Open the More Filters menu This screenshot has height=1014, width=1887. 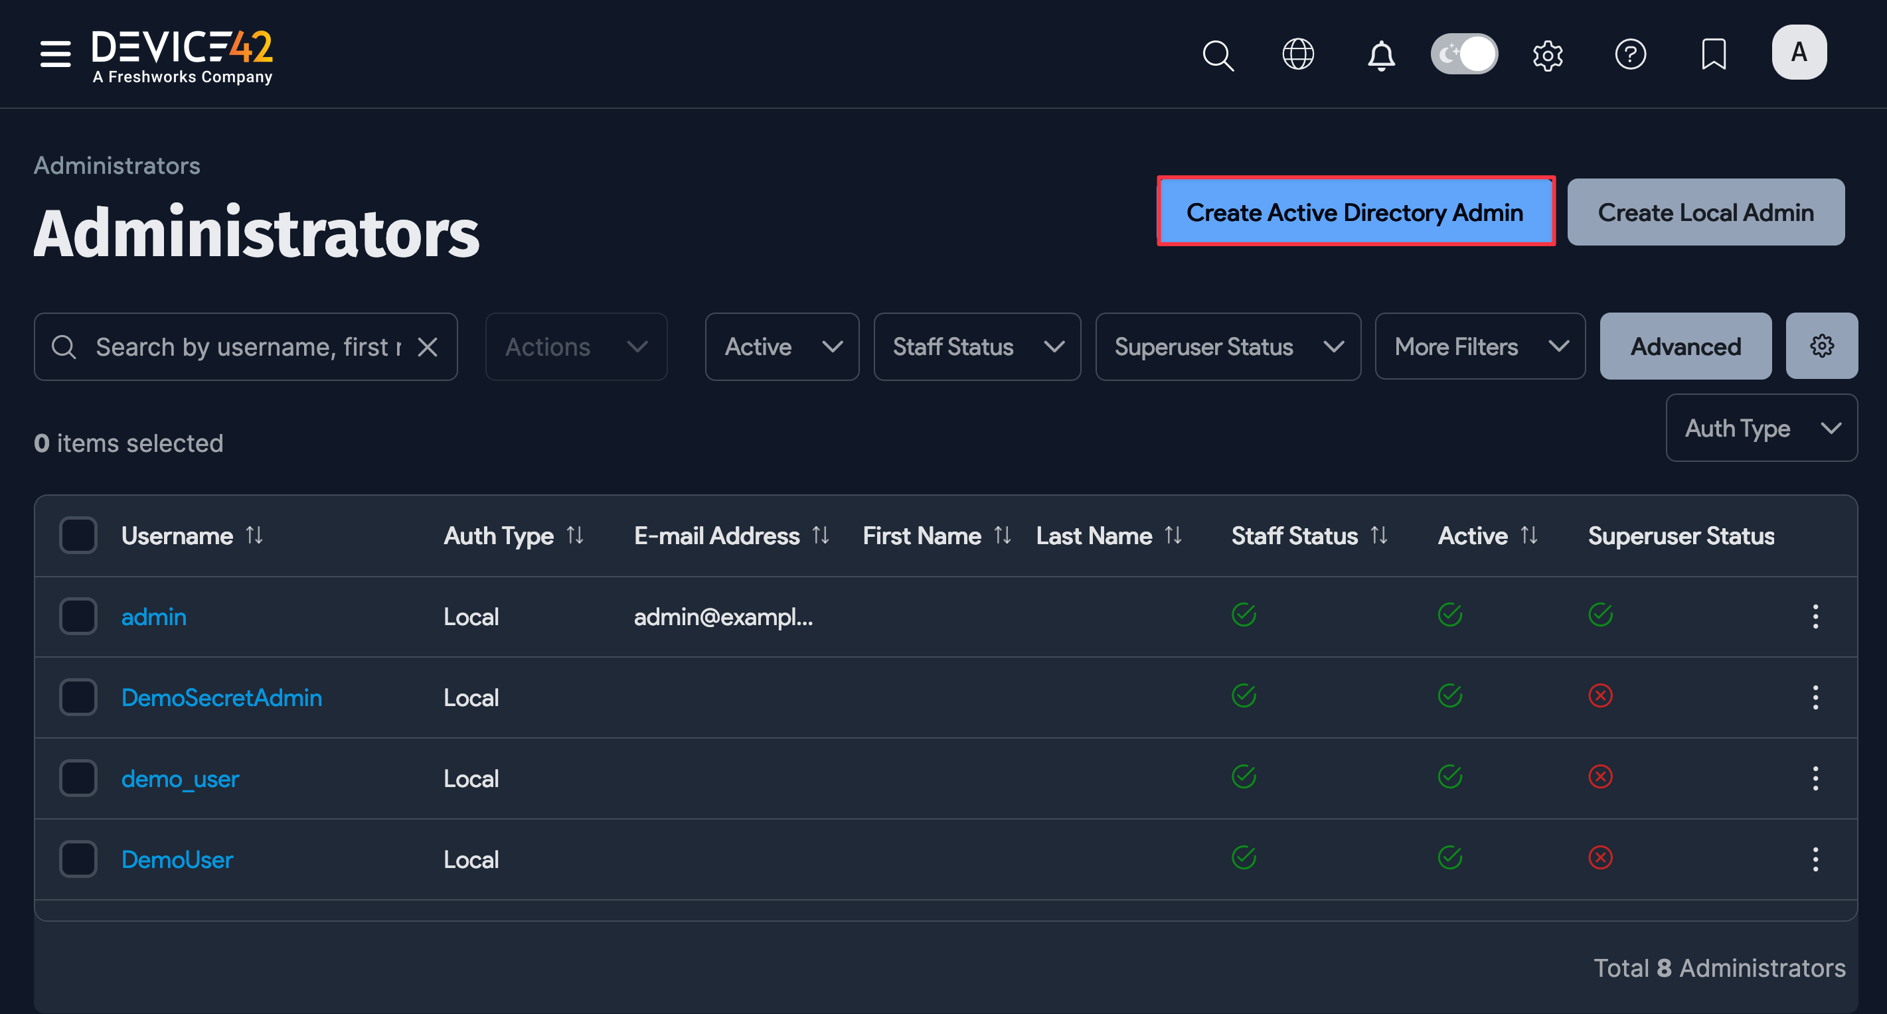click(x=1480, y=346)
